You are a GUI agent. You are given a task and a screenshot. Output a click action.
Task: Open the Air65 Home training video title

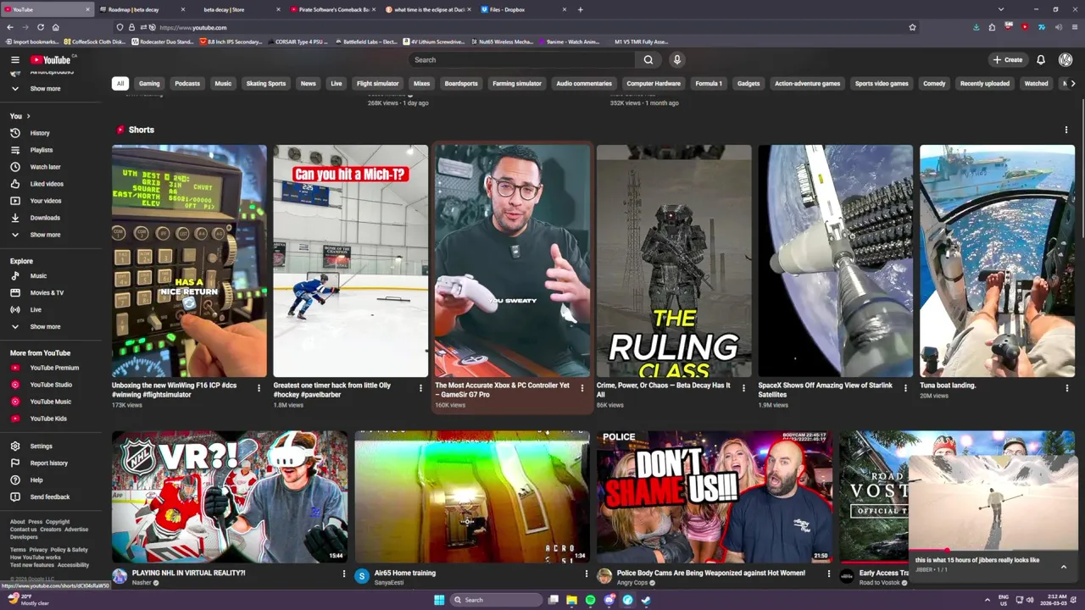pyautogui.click(x=405, y=573)
